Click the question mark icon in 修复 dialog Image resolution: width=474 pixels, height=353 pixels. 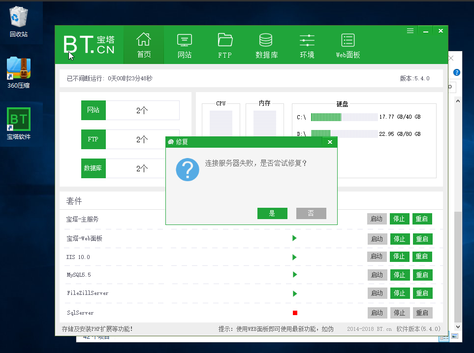188,170
